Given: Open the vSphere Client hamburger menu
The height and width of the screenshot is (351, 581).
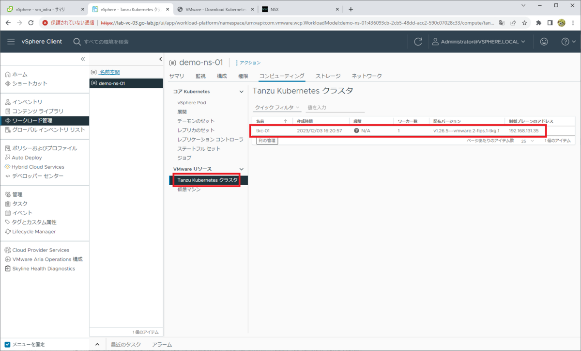Looking at the screenshot, I should [x=11, y=42].
